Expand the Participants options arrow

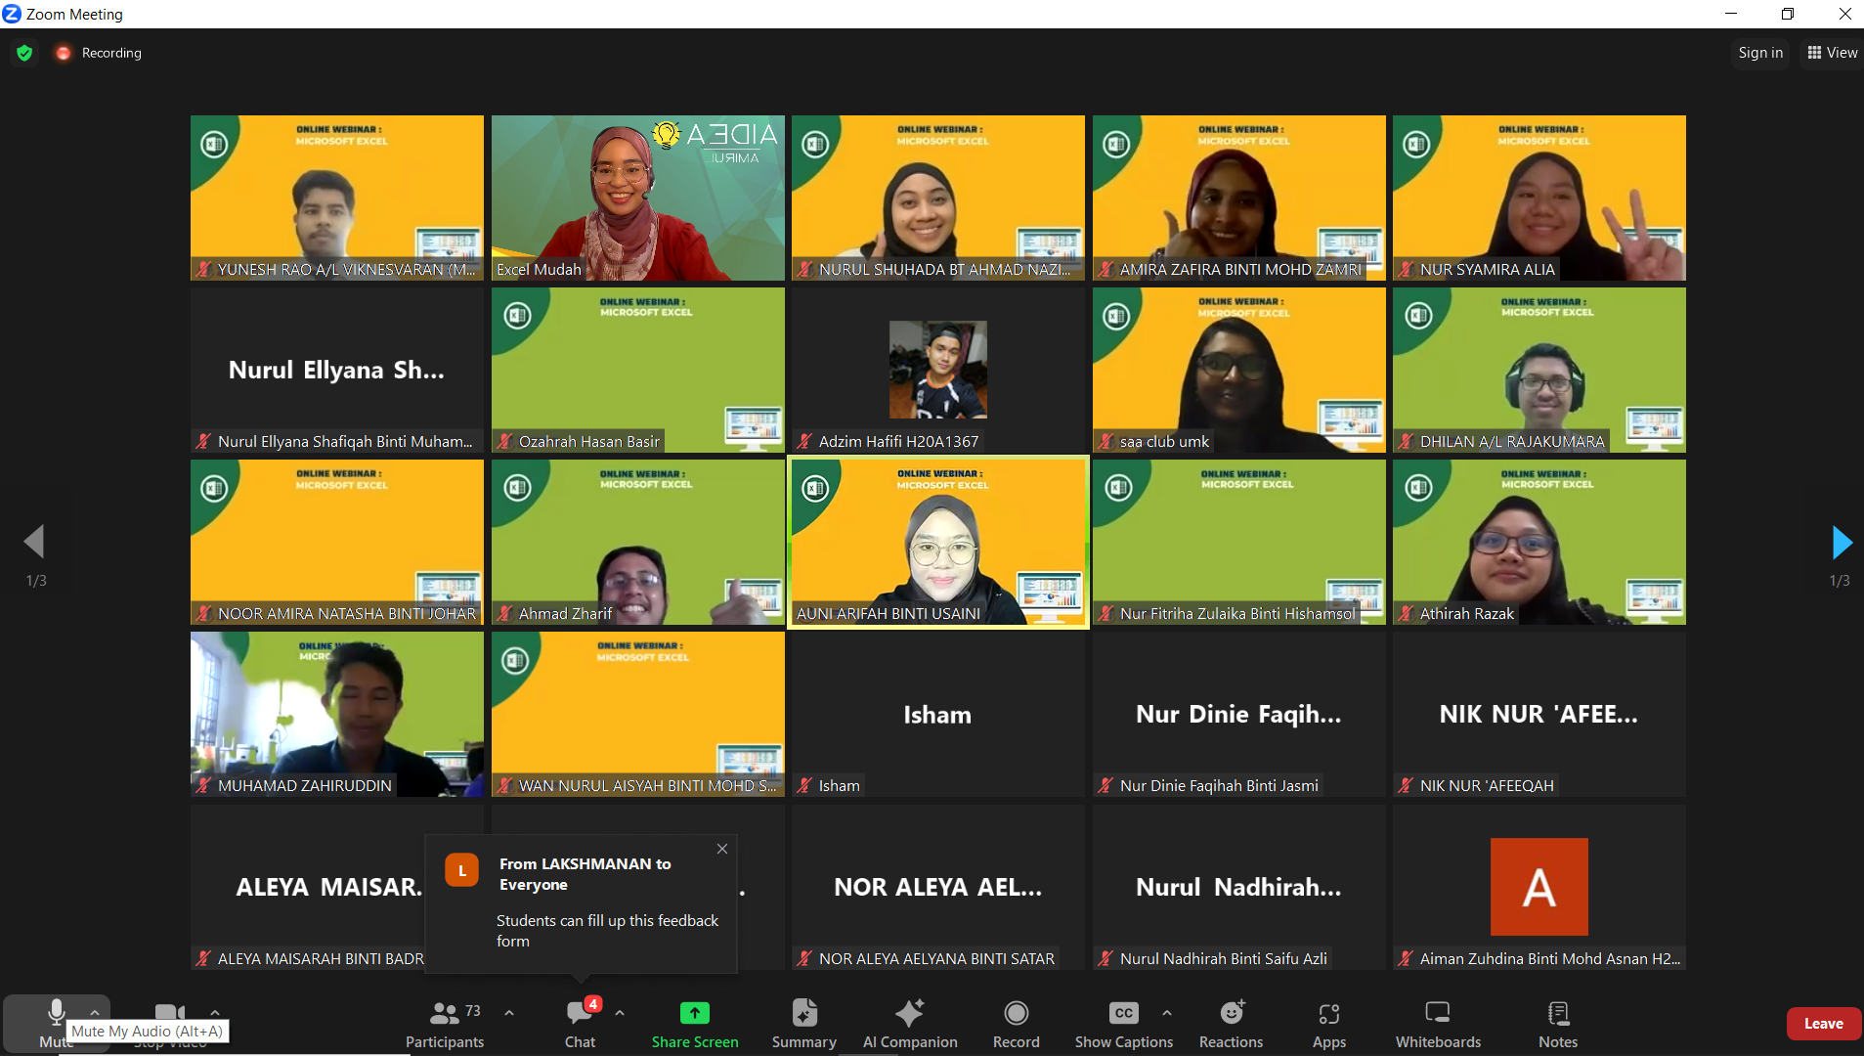pos(509,1013)
